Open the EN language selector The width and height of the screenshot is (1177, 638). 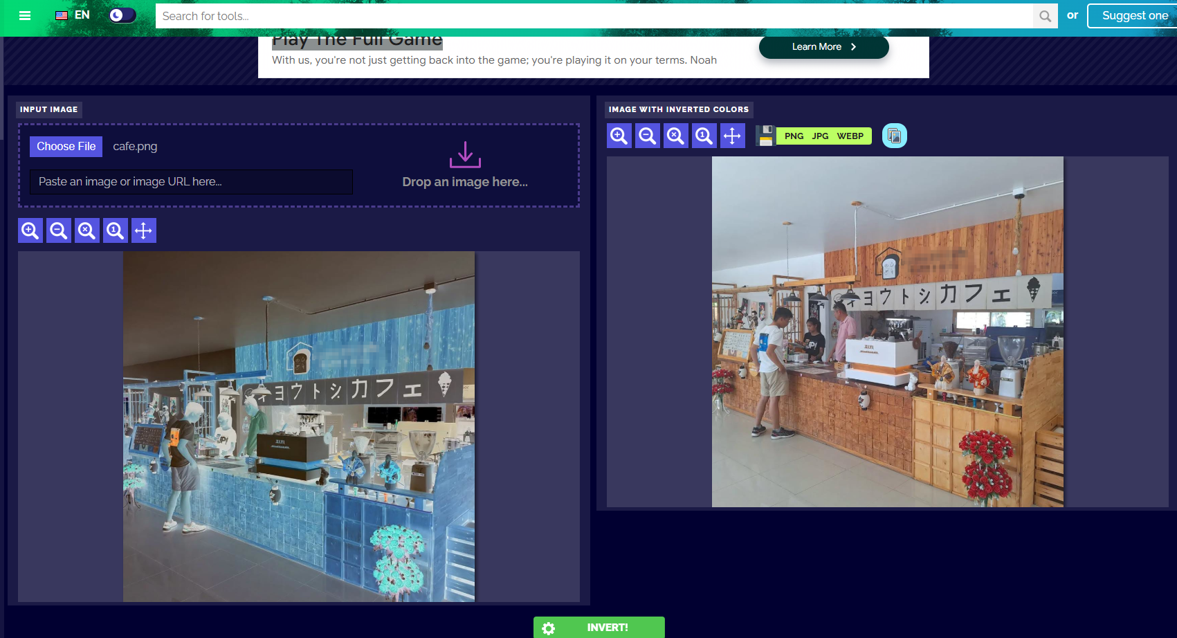[73, 15]
